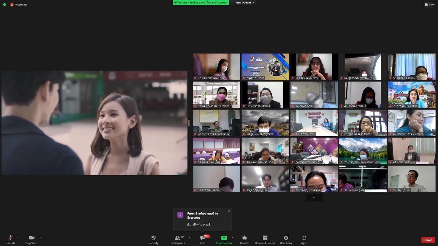Open the View Options dropdown
438x246 pixels.
point(245,2)
